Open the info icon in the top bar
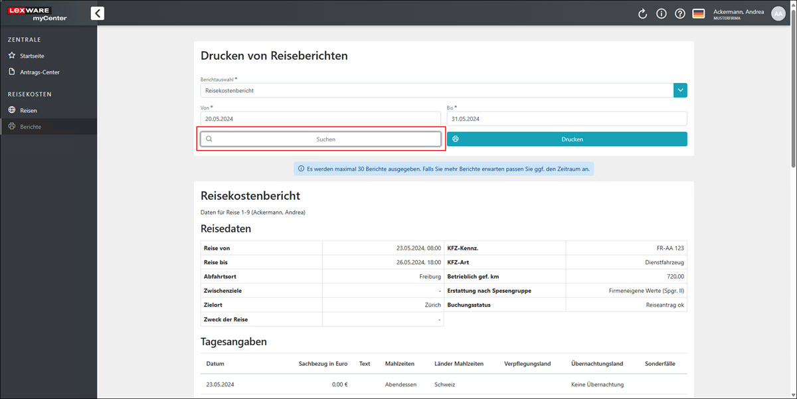Image resolution: width=797 pixels, height=399 pixels. [x=661, y=13]
